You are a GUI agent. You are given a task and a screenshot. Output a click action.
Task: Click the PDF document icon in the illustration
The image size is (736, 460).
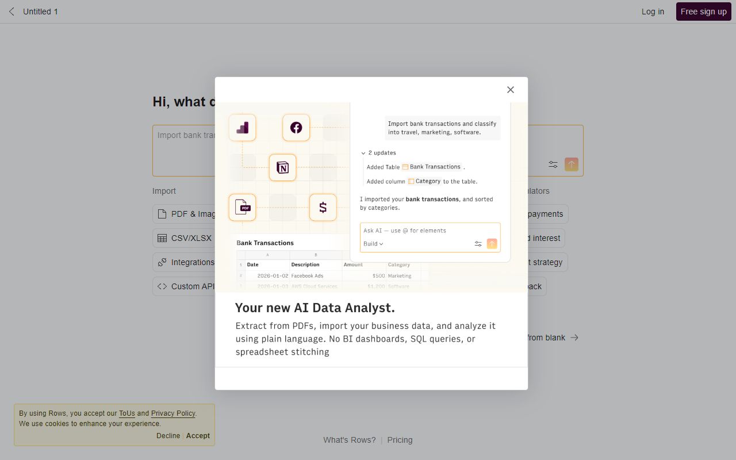[242, 208]
